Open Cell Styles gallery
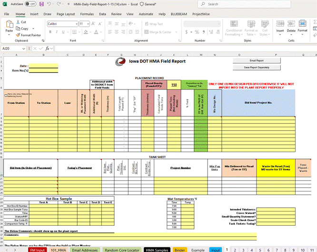This screenshot has height=252, width=317. click(x=265, y=28)
